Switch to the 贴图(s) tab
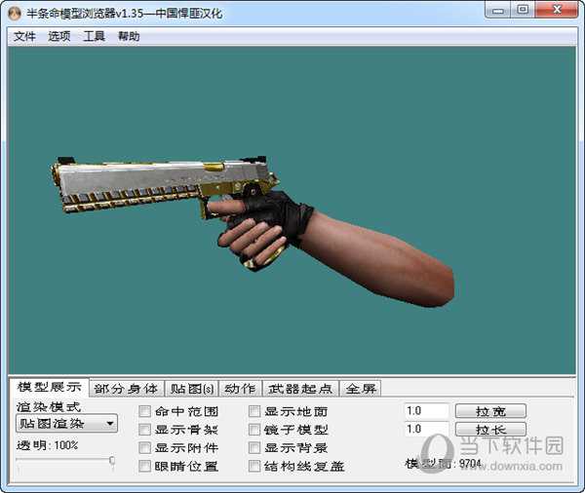 [192, 389]
